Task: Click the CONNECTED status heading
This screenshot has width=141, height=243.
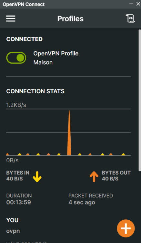Action: pyautogui.click(x=25, y=39)
